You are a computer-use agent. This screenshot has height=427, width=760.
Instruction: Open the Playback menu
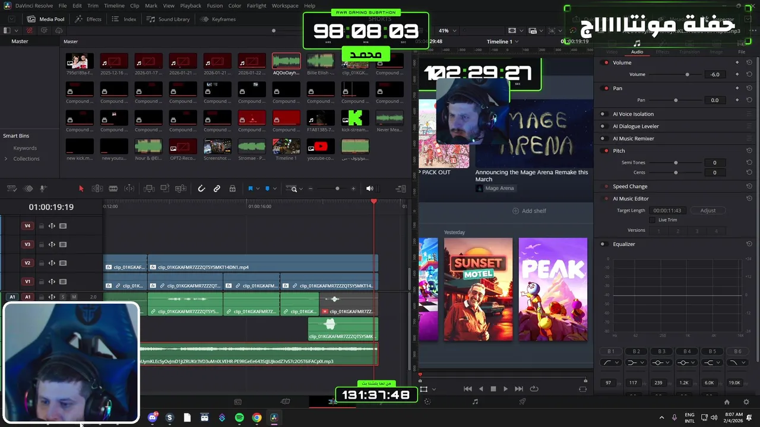(191, 5)
